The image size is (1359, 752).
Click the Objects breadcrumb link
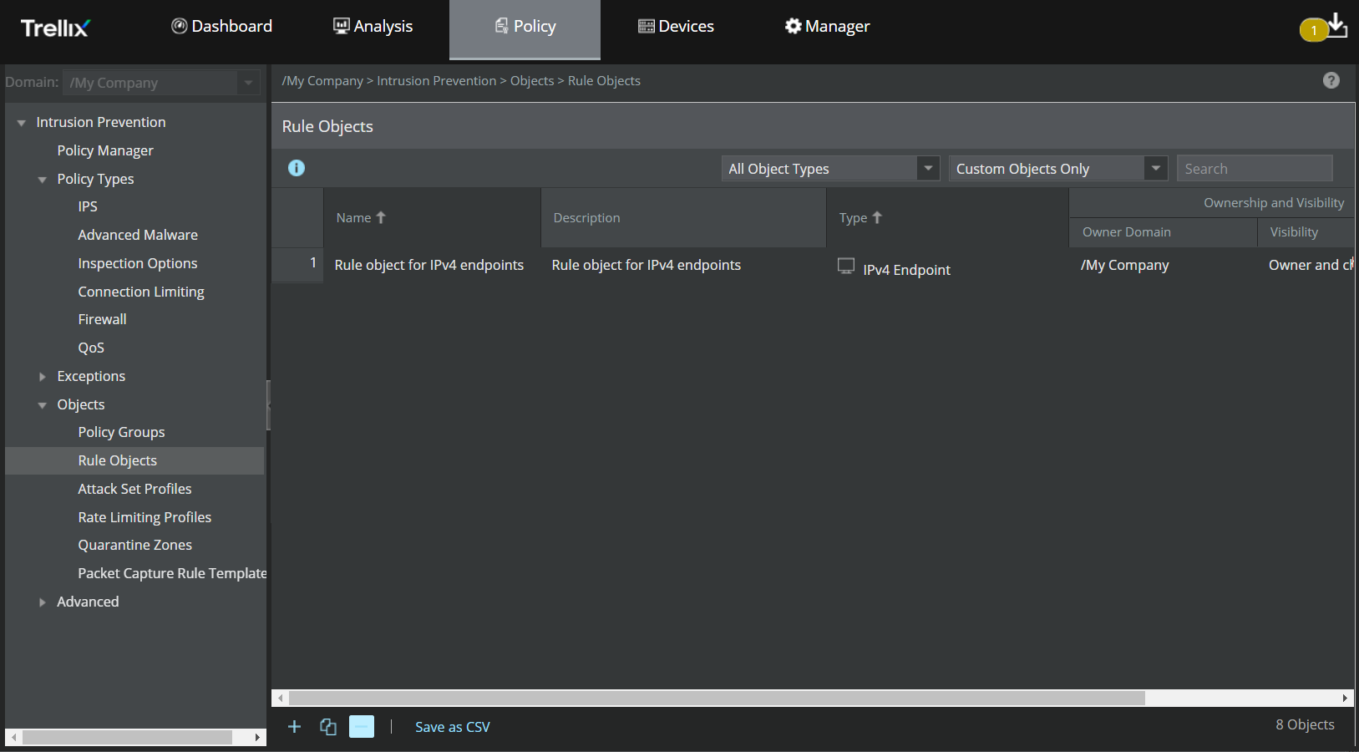pos(532,80)
